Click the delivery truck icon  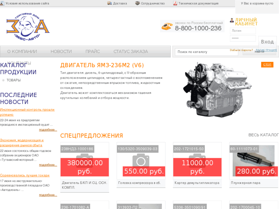coord(109,3)
